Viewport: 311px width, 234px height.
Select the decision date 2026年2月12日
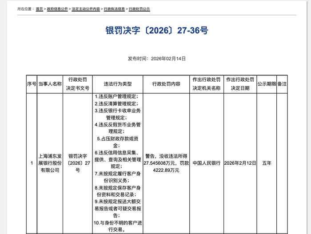click(x=240, y=163)
